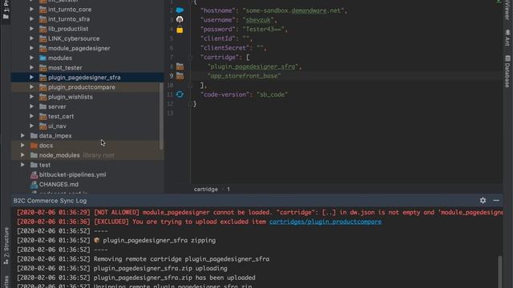Image resolution: width=513 pixels, height=288 pixels.
Task: Click the plugin_wishlists cartridge folder icon
Action: tap(42, 97)
